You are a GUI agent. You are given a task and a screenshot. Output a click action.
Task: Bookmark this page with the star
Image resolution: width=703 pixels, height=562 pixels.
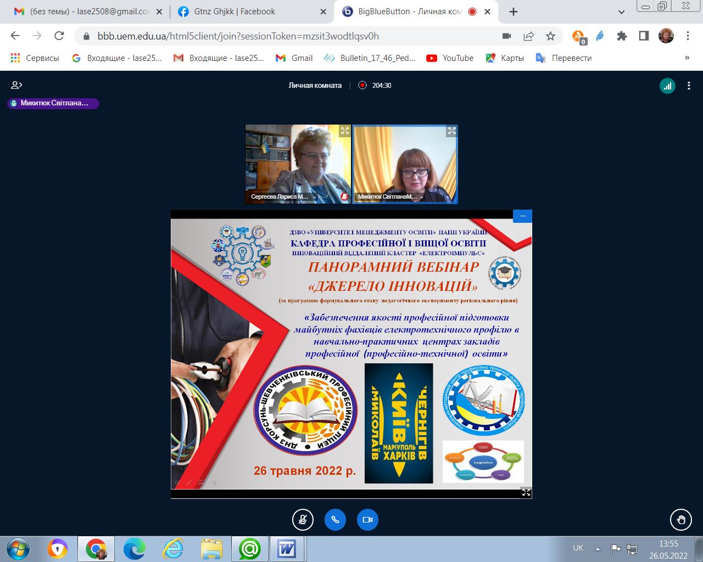tap(550, 36)
